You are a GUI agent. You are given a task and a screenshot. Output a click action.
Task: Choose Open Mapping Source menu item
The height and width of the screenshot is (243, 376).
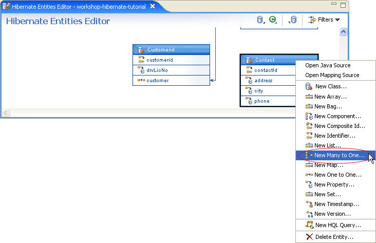pos(335,75)
